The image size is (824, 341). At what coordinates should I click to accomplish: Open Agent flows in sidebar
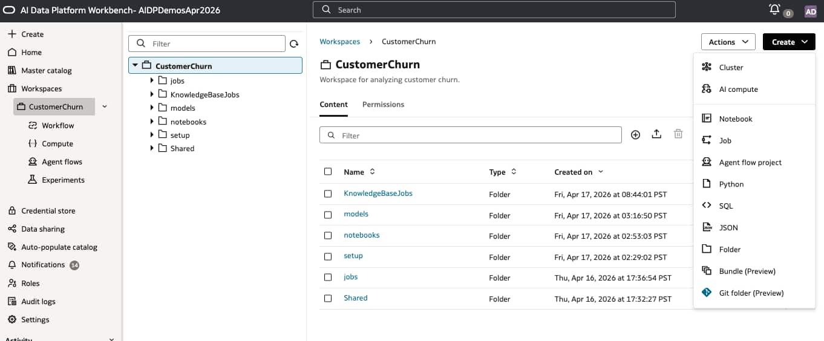tap(62, 161)
